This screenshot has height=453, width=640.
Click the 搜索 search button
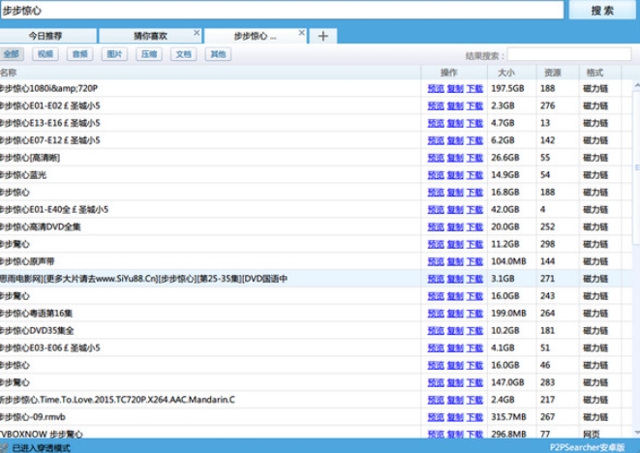tap(601, 11)
